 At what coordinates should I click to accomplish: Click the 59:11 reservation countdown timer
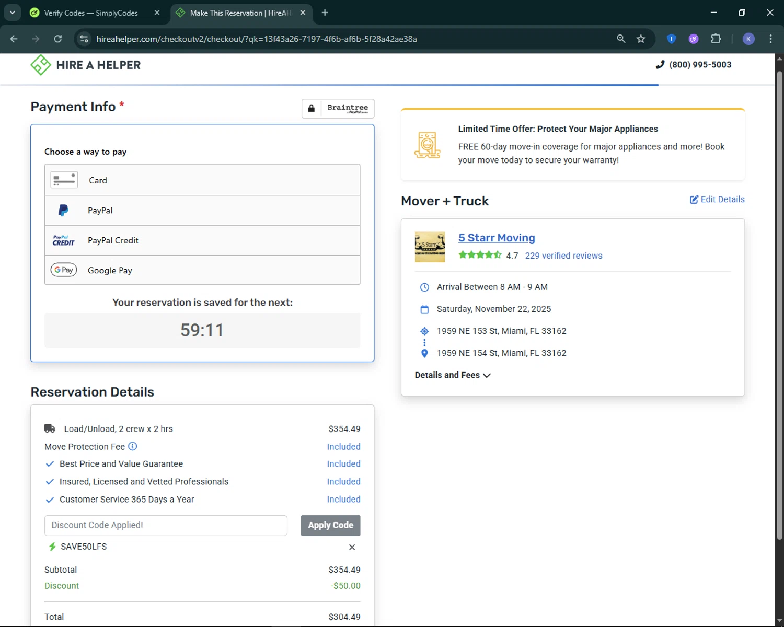click(202, 330)
